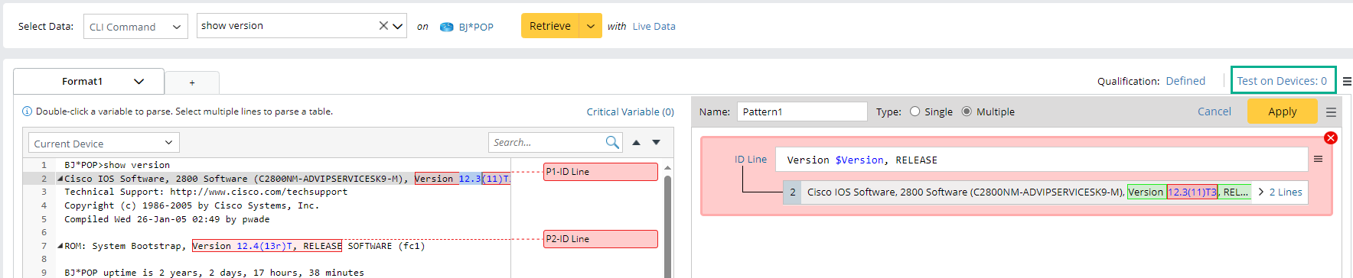This screenshot has height=278, width=1353.
Task: Expand the 2 Lines sample expander
Action: [1280, 192]
